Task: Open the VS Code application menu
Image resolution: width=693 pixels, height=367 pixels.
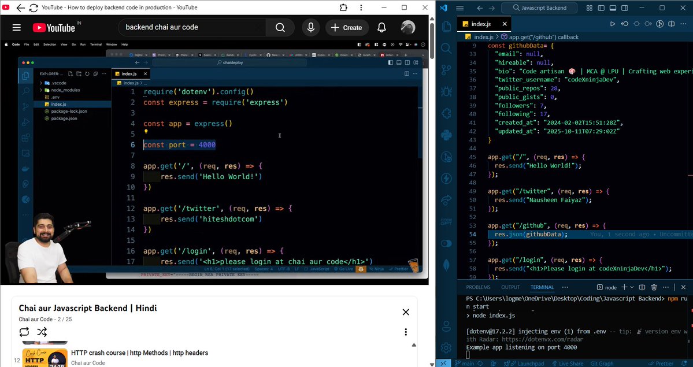Action: coord(459,8)
